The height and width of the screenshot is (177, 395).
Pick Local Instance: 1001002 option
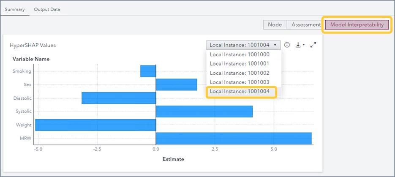pos(239,73)
